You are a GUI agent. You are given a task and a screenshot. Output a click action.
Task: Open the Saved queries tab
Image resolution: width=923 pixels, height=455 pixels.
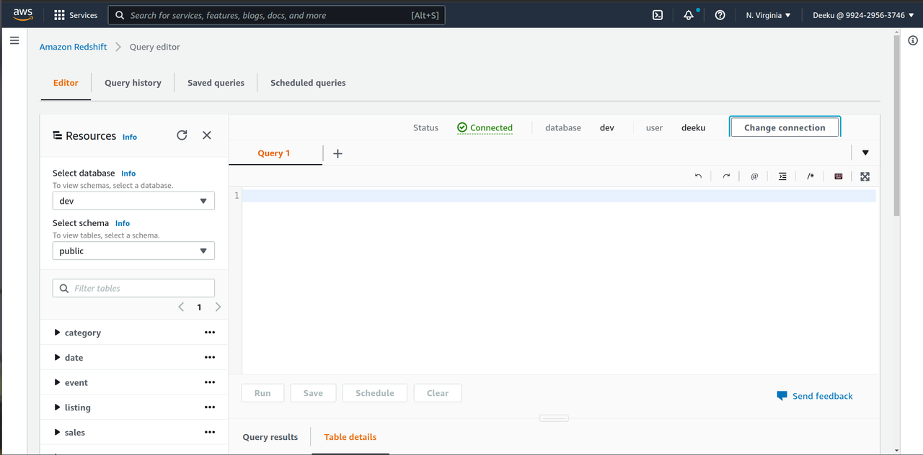click(x=216, y=83)
